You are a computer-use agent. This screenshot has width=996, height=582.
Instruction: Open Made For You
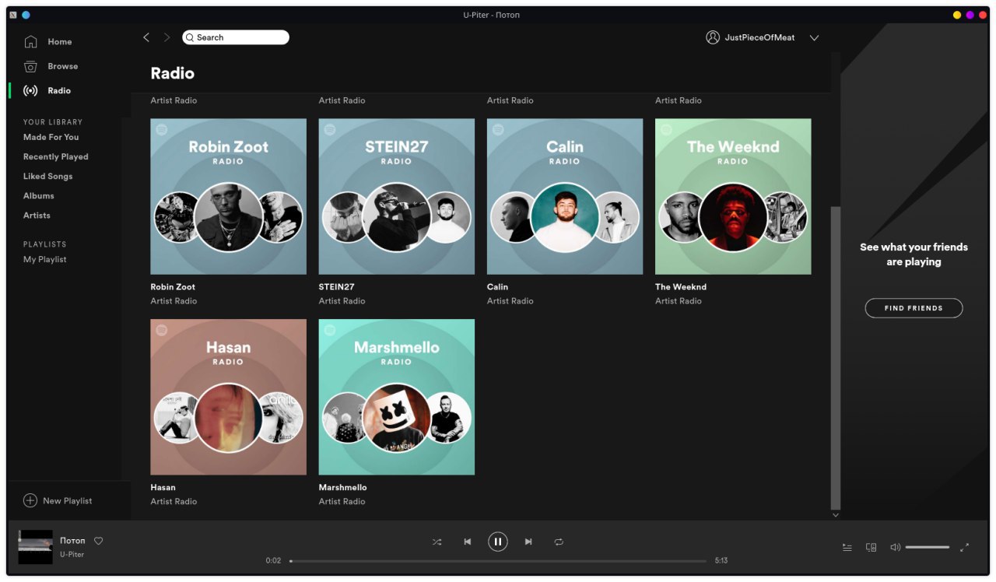click(x=51, y=137)
